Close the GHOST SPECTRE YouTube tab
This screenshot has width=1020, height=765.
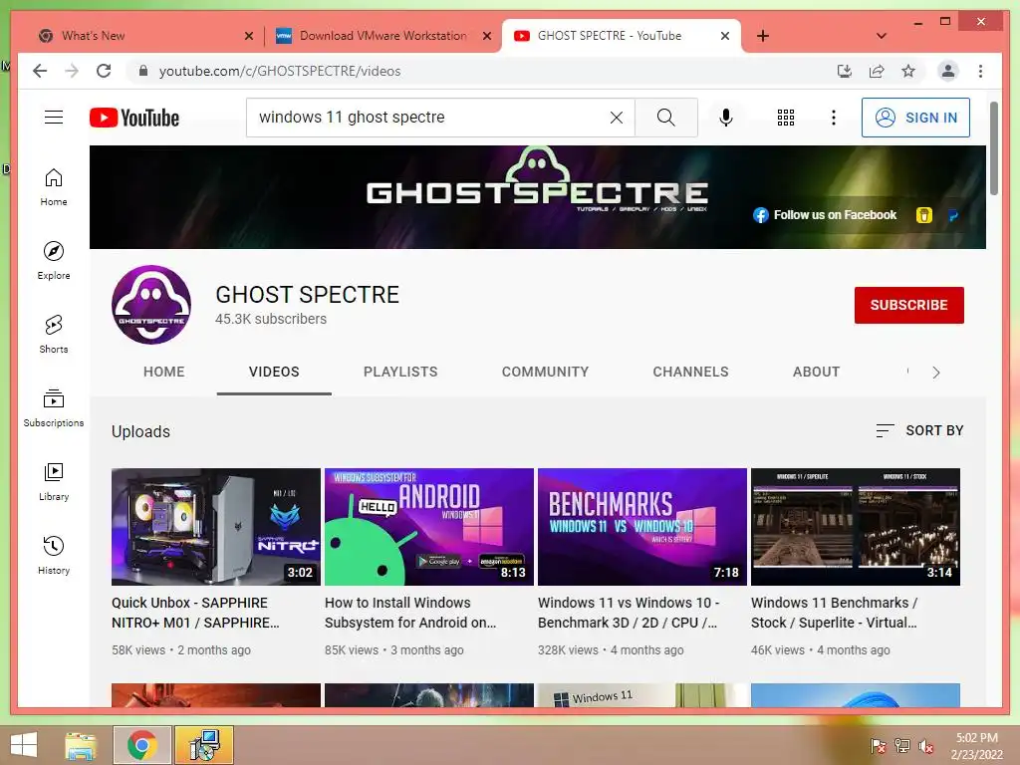(725, 36)
